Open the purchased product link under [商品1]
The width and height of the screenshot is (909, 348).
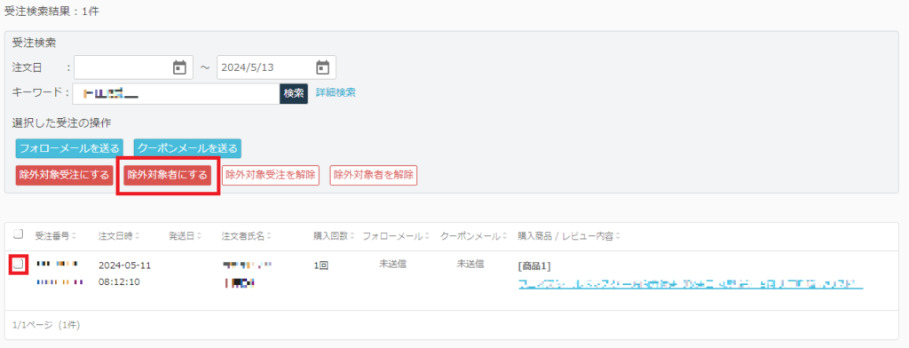click(691, 283)
